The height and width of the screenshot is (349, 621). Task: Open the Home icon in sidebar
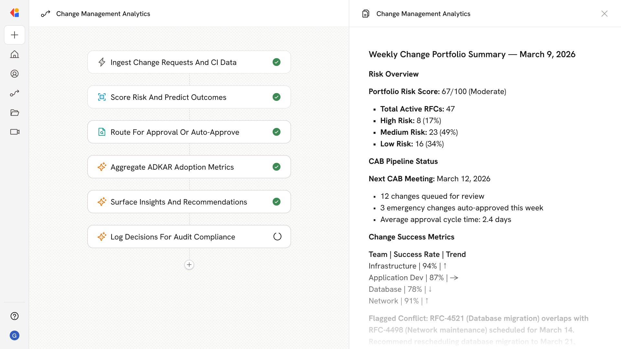pyautogui.click(x=15, y=54)
